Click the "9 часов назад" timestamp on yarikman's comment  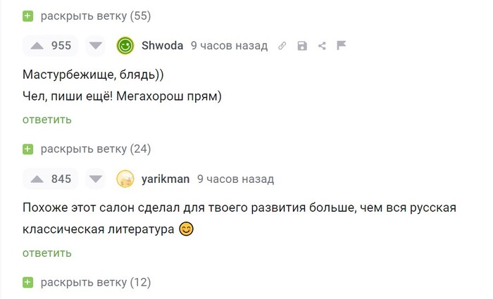click(x=235, y=179)
